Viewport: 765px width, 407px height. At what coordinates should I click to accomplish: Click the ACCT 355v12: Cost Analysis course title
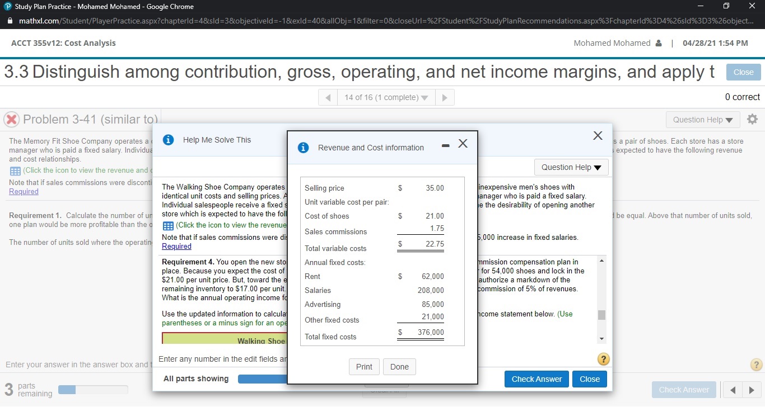(63, 43)
